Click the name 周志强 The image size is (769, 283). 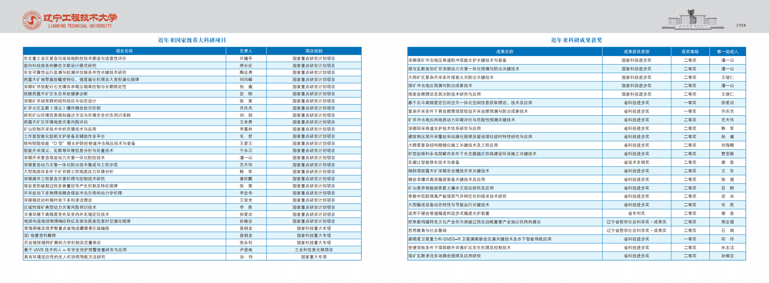point(728,222)
